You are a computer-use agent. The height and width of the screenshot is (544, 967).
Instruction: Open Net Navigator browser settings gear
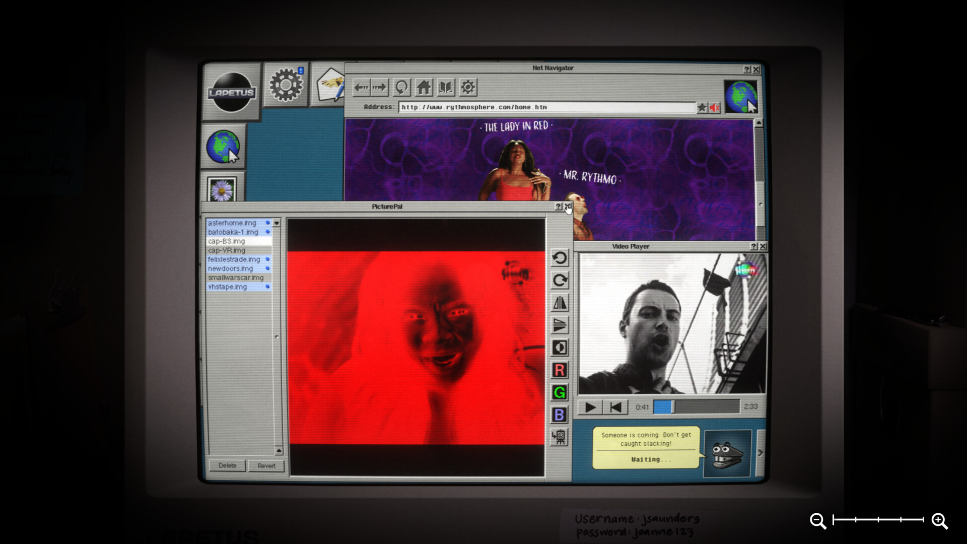pyautogui.click(x=468, y=87)
